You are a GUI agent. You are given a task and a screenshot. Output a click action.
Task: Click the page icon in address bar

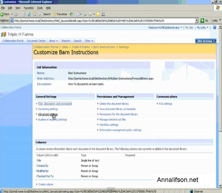(x=12, y=21)
